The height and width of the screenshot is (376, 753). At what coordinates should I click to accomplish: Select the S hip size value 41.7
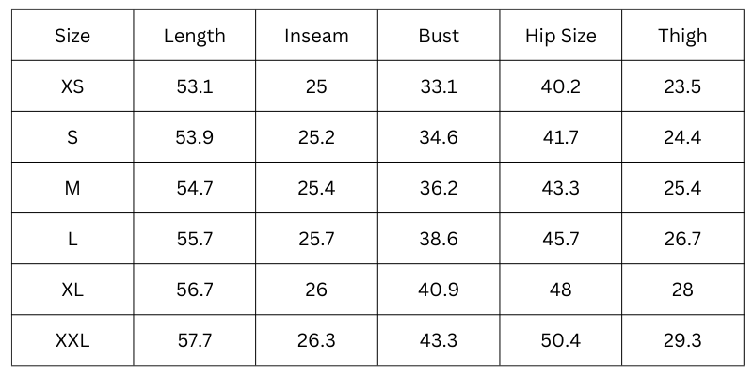click(561, 137)
